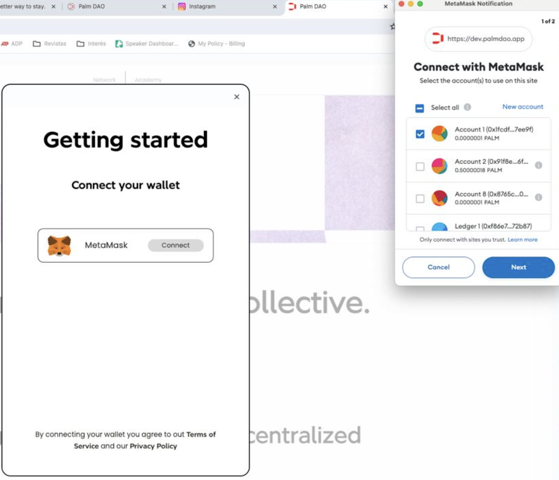This screenshot has height=480, width=559.
Task: Click the https://dev.palmdao.app site pill
Action: tap(479, 39)
